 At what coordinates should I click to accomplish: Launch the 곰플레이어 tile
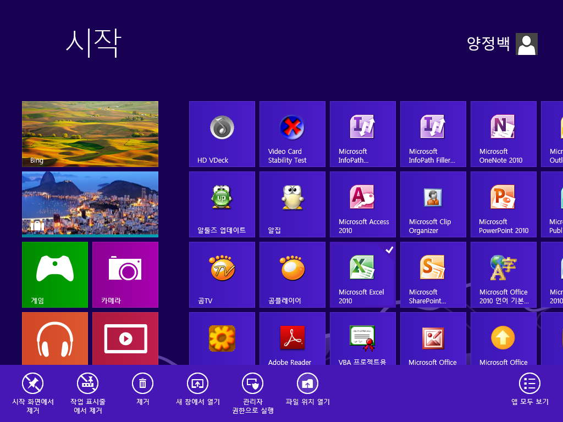point(292,275)
